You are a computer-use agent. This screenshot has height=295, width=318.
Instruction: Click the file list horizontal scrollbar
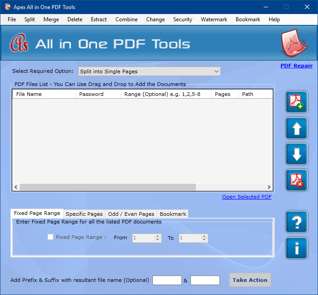click(x=108, y=187)
